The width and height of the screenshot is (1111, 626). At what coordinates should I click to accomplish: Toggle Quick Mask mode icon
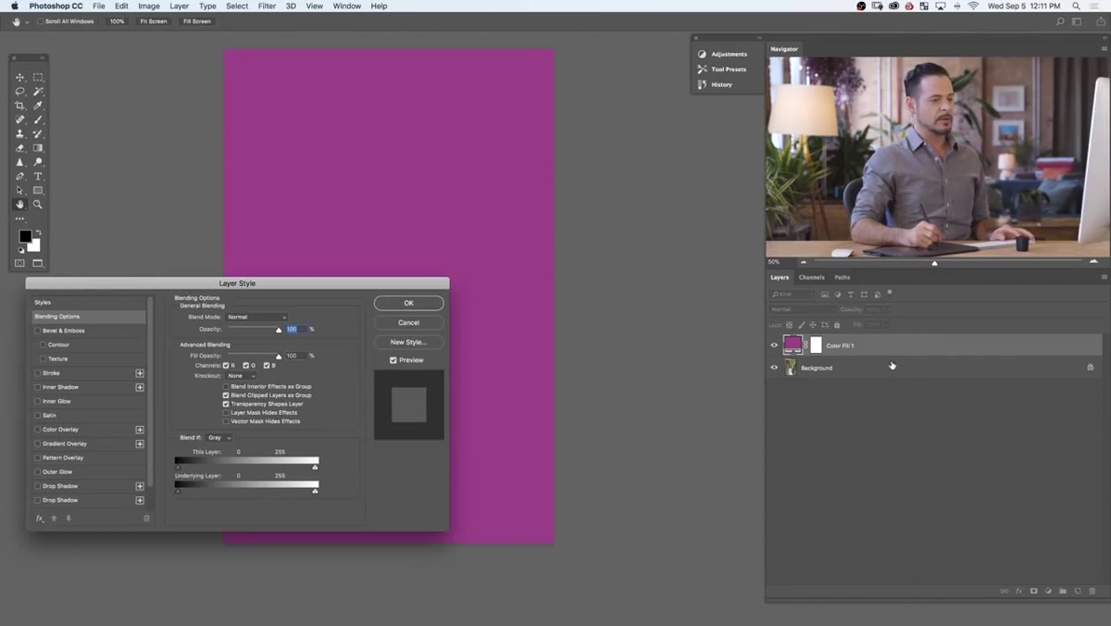(20, 263)
